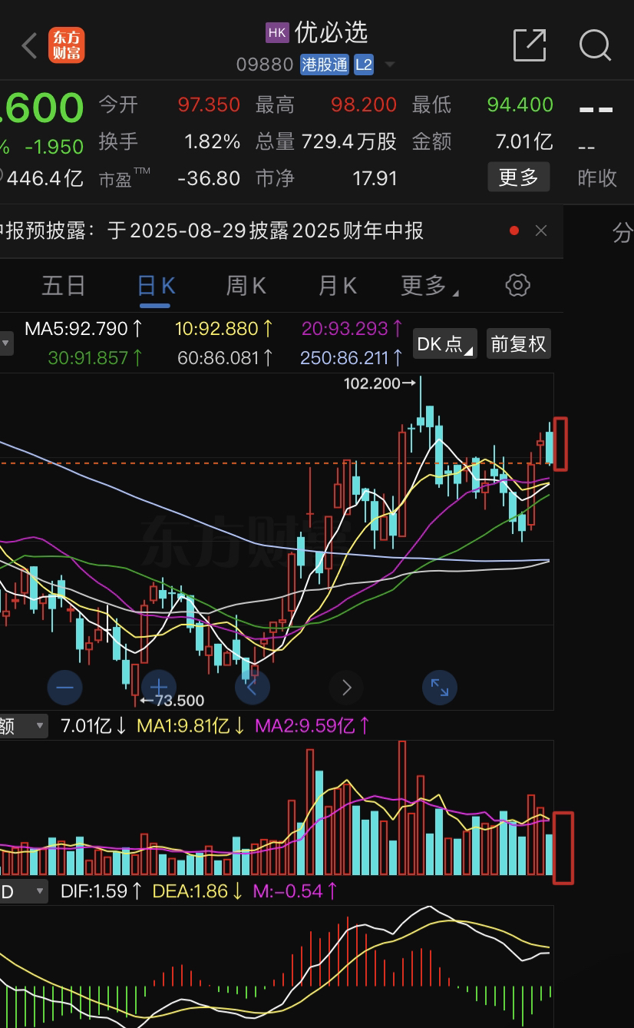Tap volume MA2:9.59亿 label

313,725
